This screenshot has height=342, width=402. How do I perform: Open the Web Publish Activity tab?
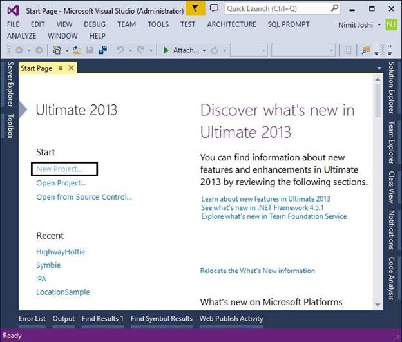pos(231,318)
